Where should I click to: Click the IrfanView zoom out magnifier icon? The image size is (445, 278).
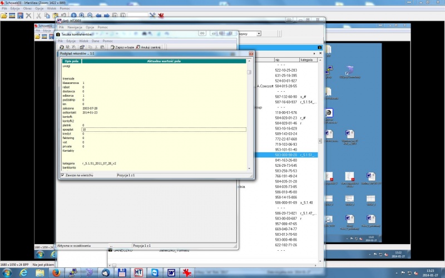point(90,16)
